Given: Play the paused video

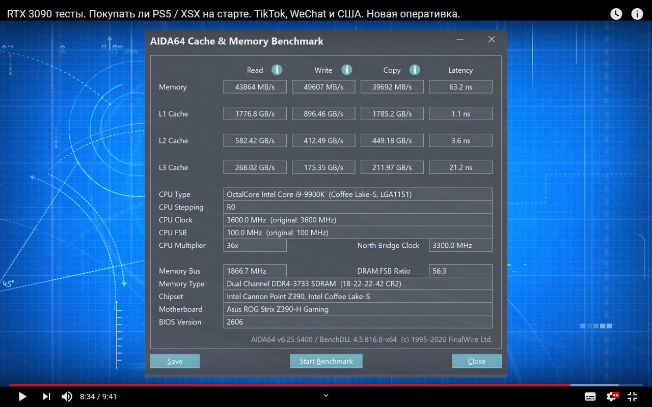Looking at the screenshot, I should 22,396.
